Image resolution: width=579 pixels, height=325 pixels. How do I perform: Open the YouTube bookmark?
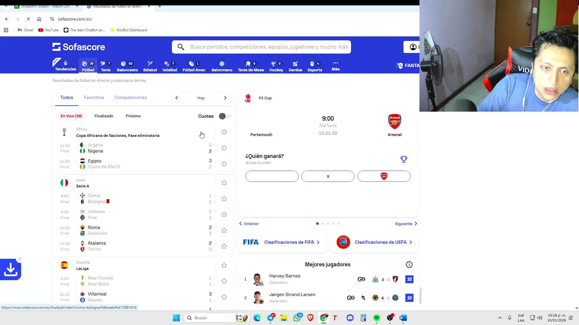(48, 30)
